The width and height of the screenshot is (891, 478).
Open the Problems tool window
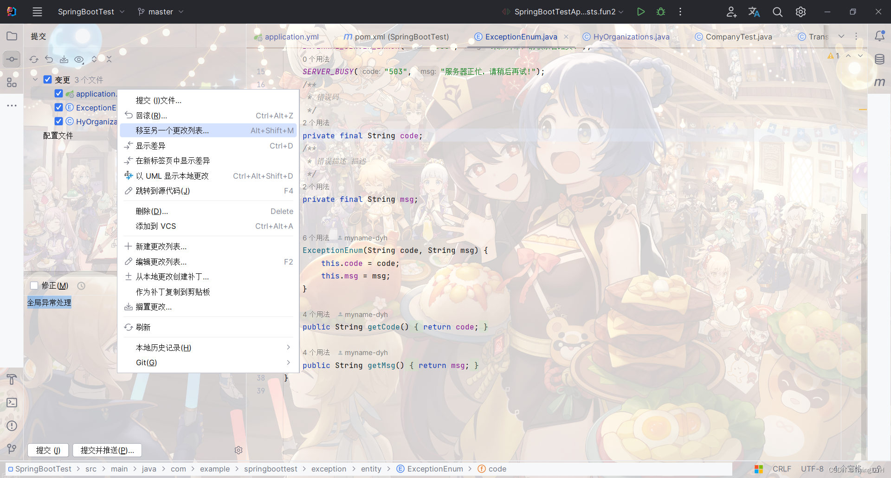pos(12,426)
